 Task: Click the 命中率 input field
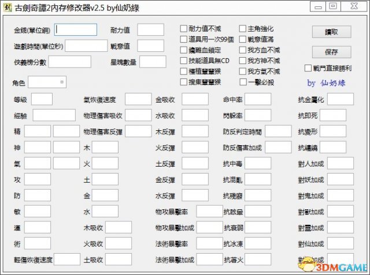click(258, 99)
